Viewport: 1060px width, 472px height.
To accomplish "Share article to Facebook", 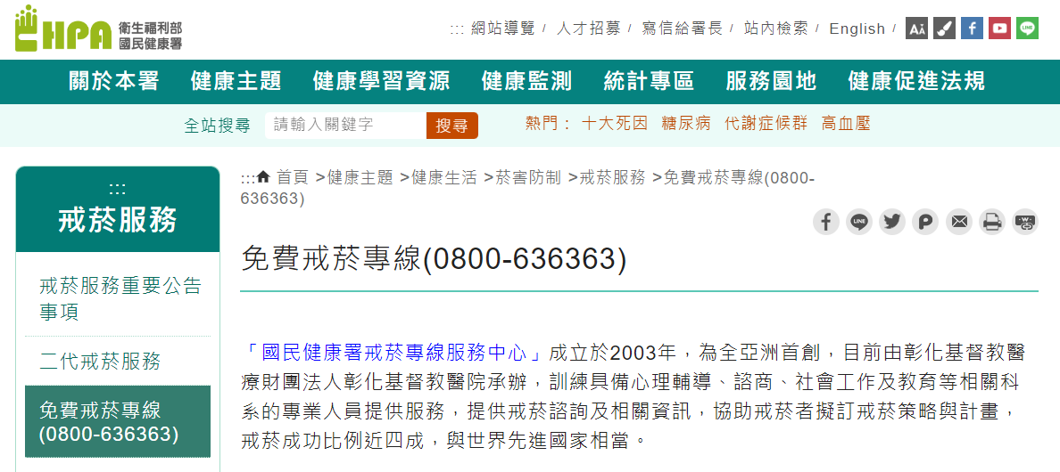I will tap(826, 222).
